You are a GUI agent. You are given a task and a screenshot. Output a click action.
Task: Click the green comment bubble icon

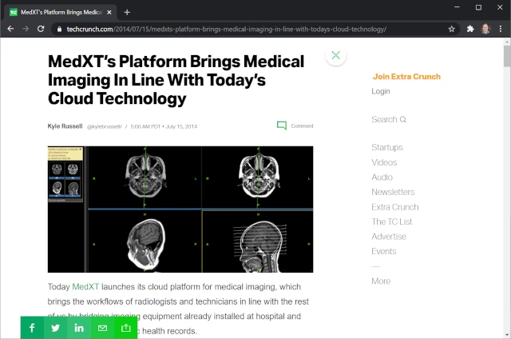[x=282, y=126]
